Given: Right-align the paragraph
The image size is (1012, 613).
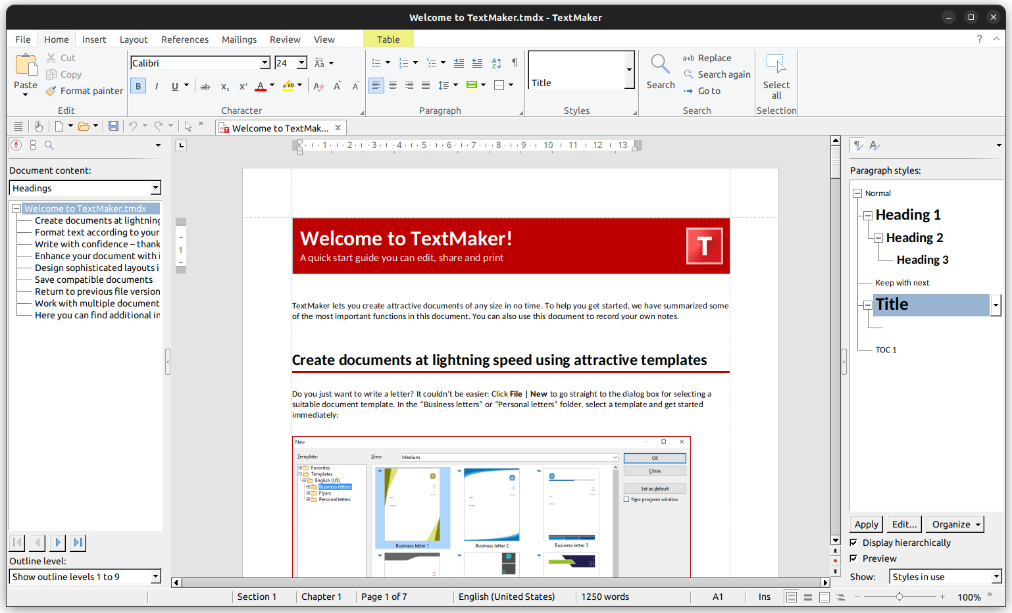Looking at the screenshot, I should [x=409, y=86].
